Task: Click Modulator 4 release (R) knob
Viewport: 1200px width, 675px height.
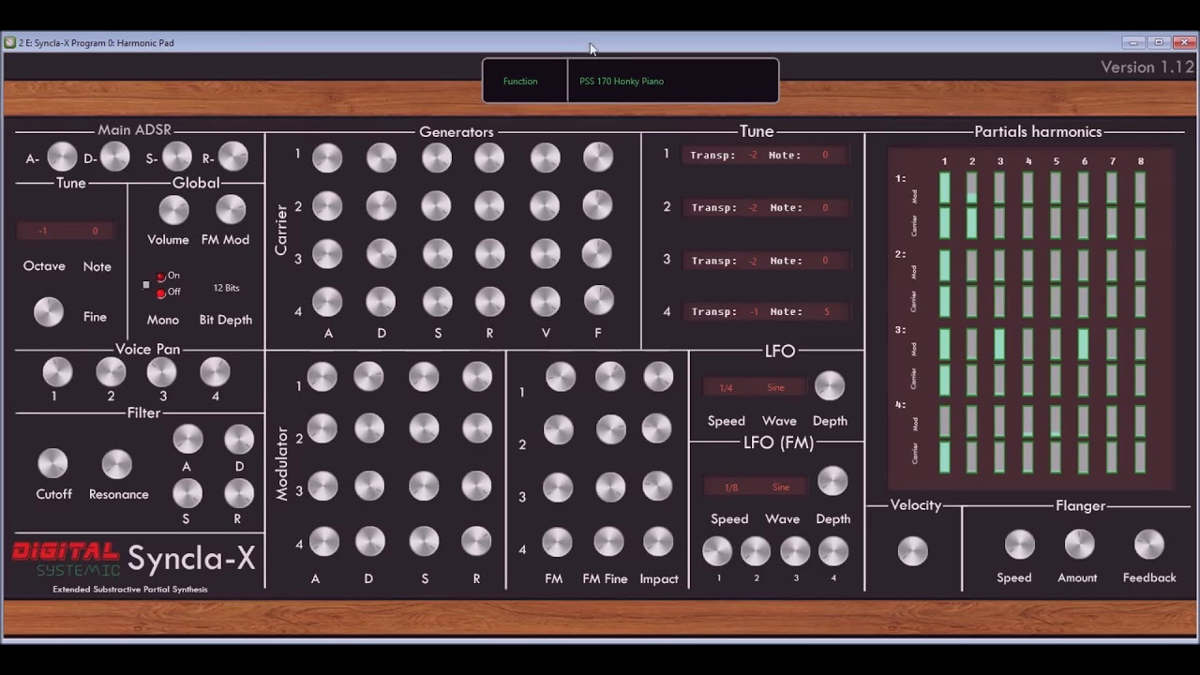Action: tap(476, 540)
